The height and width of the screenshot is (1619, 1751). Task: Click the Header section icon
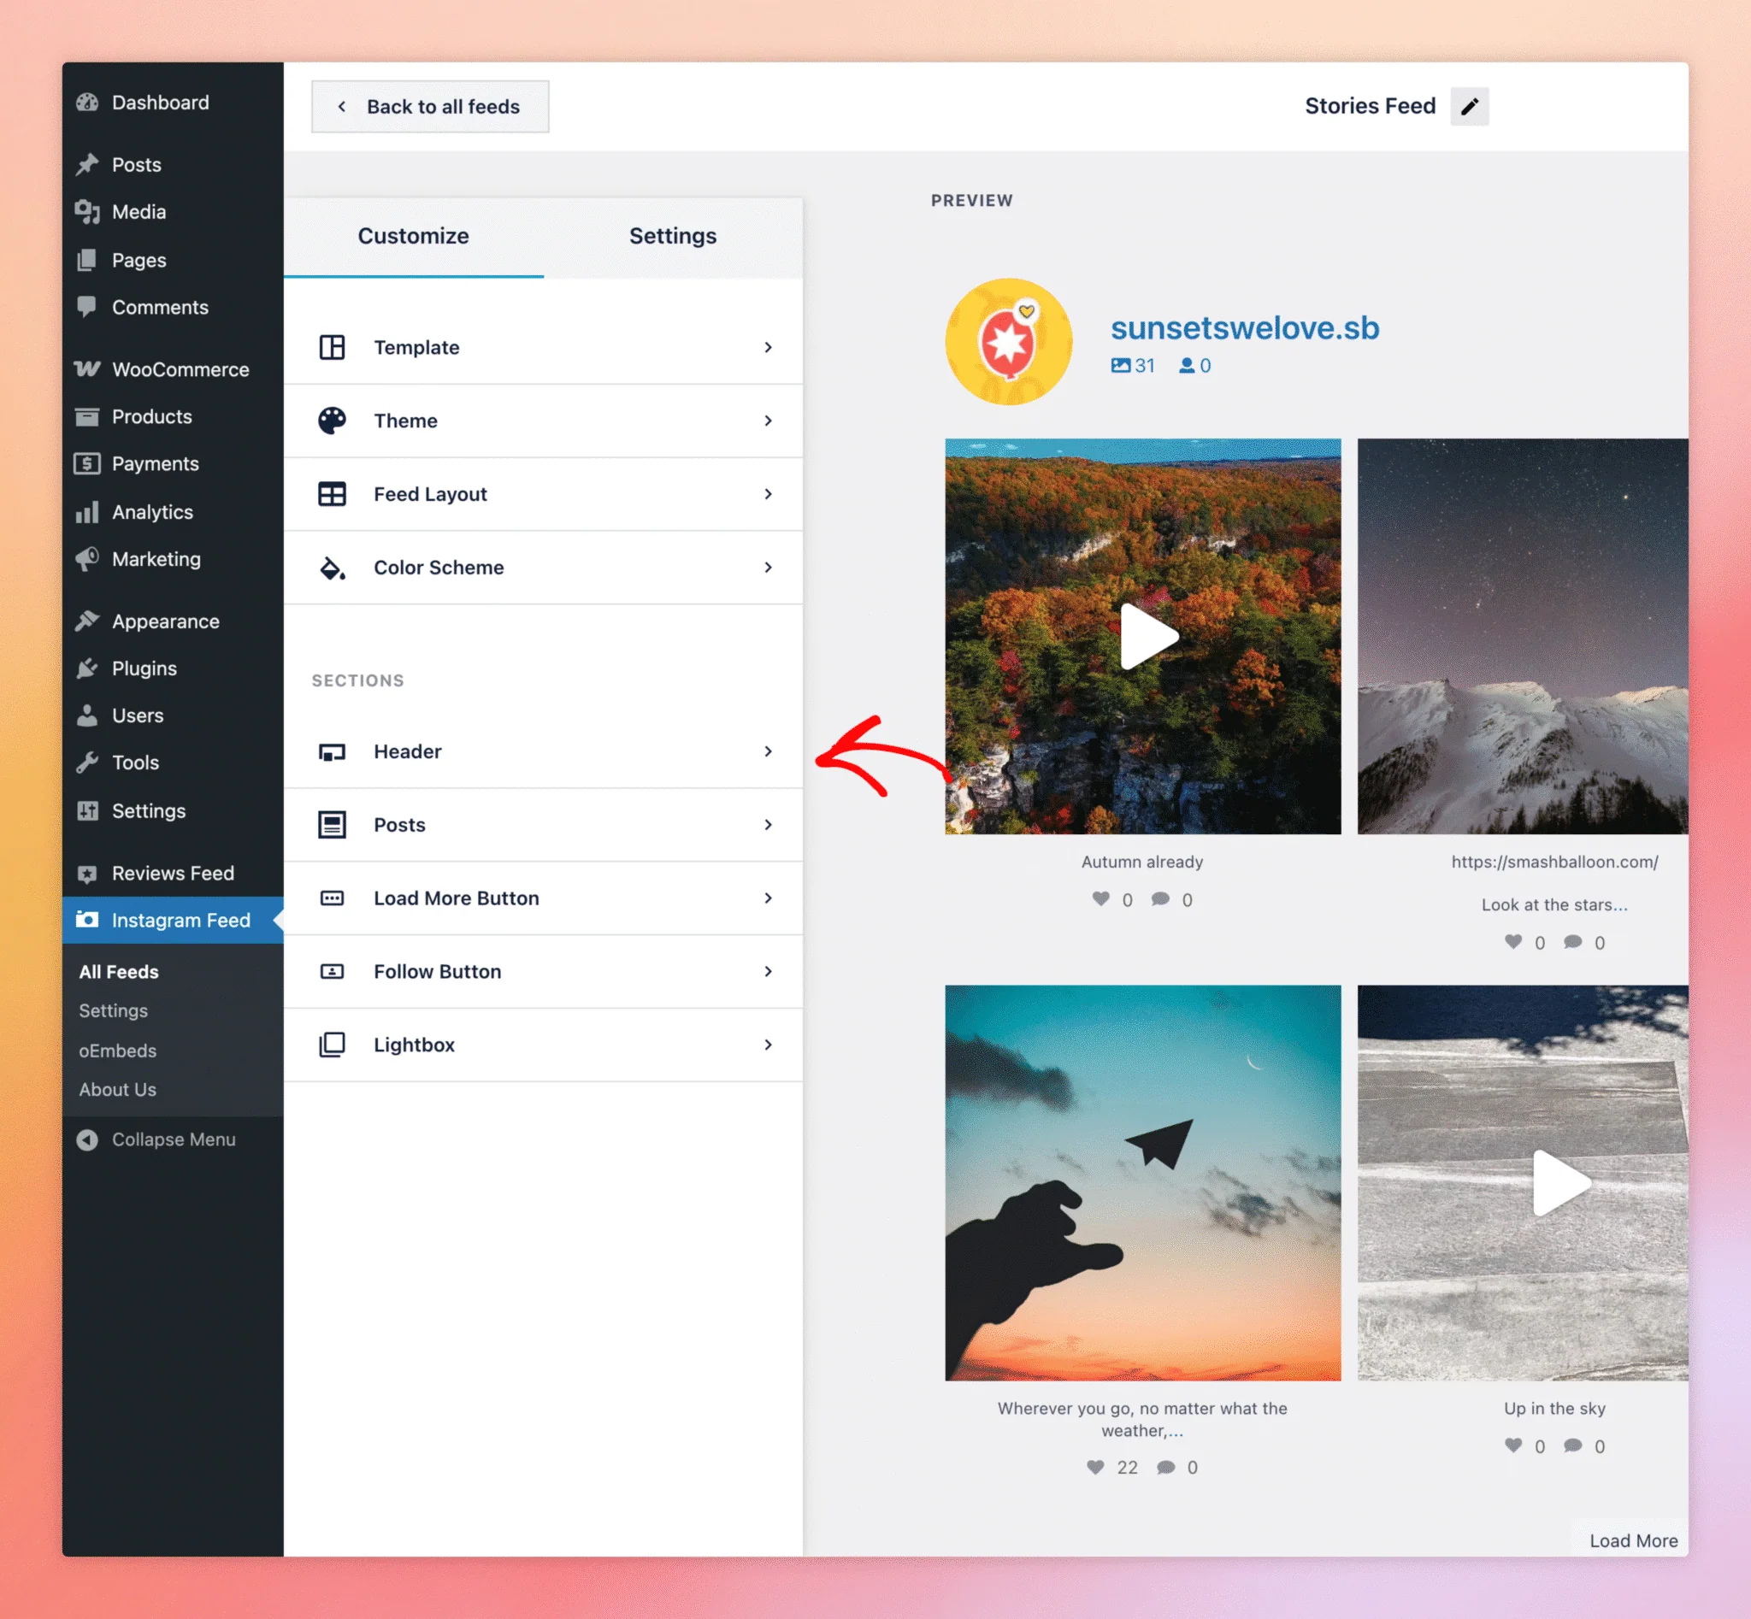click(x=332, y=751)
